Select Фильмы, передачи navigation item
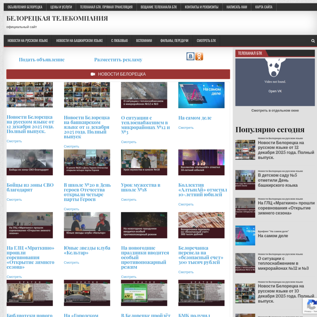The image size is (317, 317). pos(174,41)
